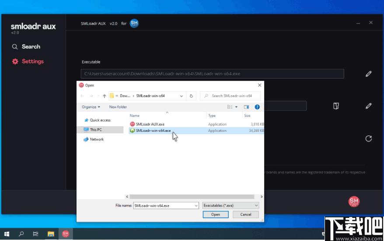Click the open-folder icon beside second field

[336, 106]
